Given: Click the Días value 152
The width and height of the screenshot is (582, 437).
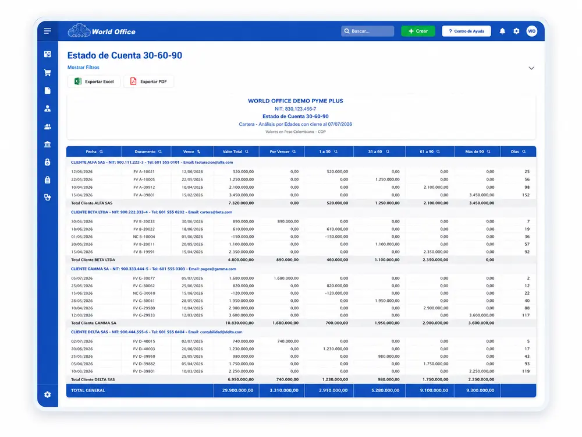Looking at the screenshot, I should click(x=526, y=195).
